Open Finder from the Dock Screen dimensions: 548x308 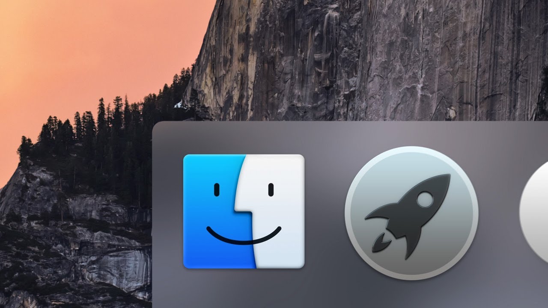[244, 211]
